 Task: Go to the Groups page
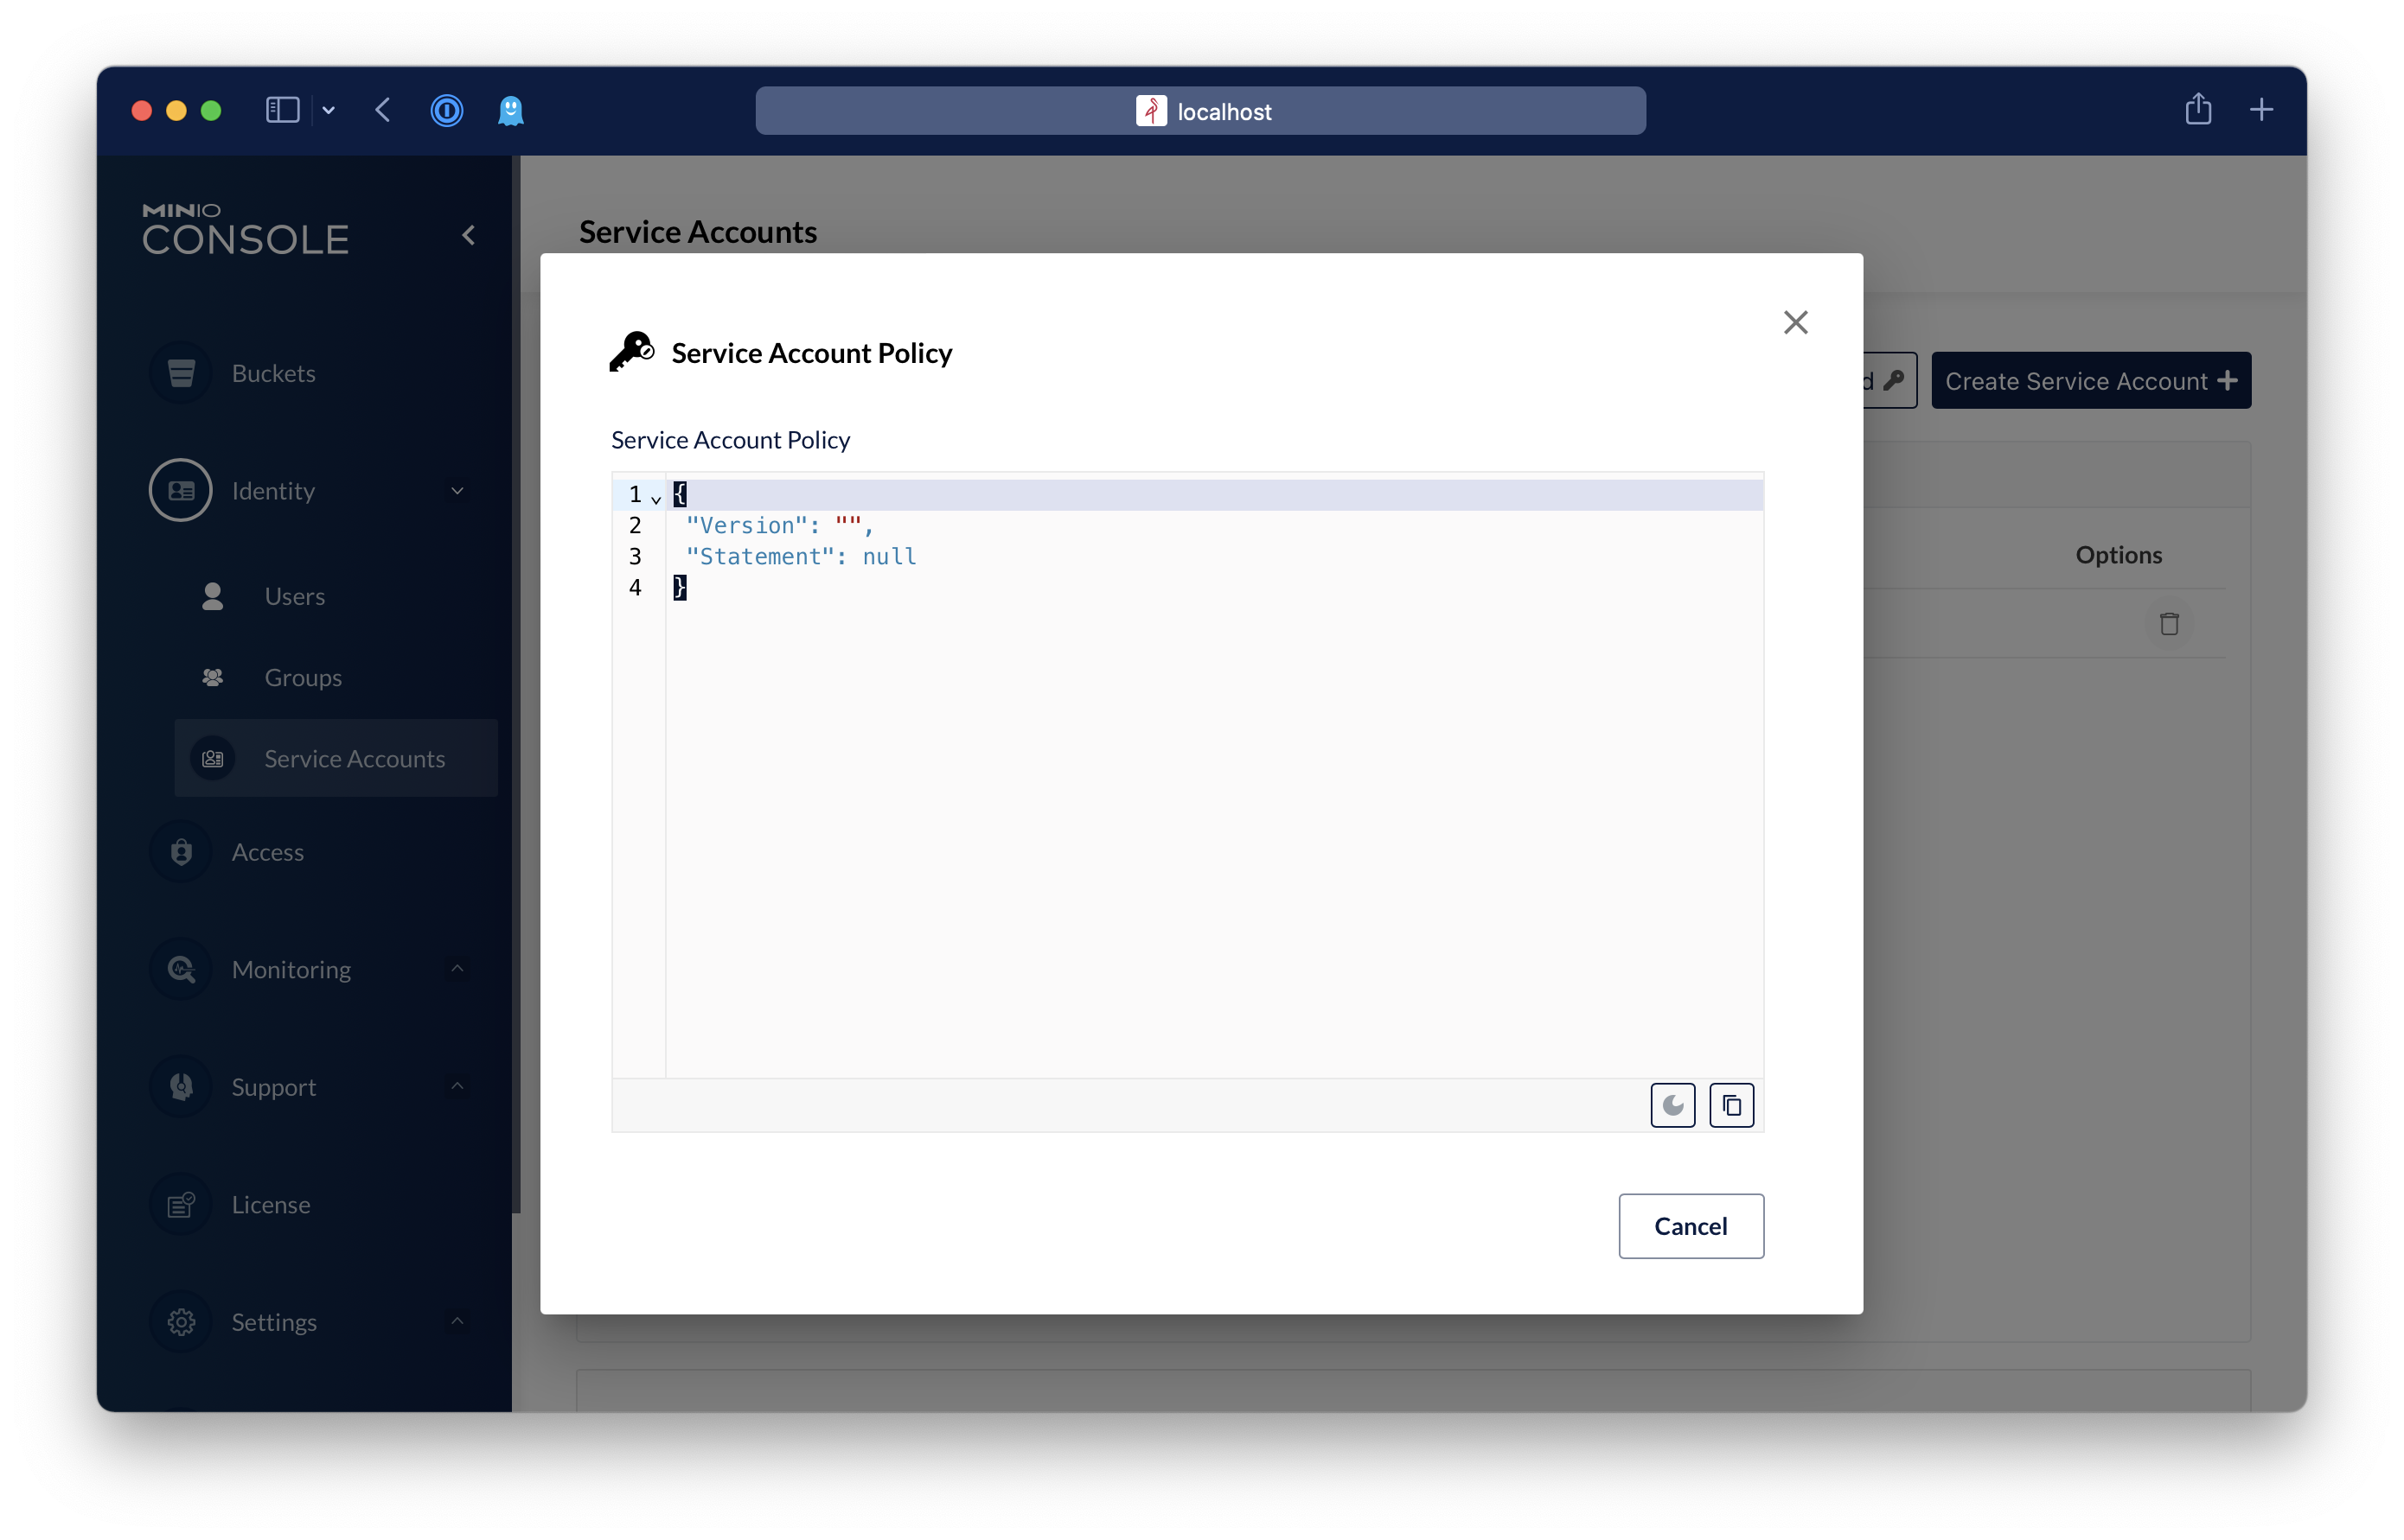[x=302, y=677]
